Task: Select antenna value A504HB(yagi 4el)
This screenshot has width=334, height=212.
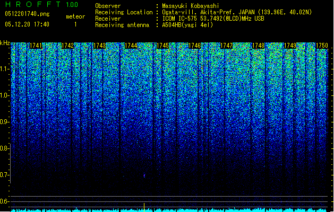Action: click(187, 25)
